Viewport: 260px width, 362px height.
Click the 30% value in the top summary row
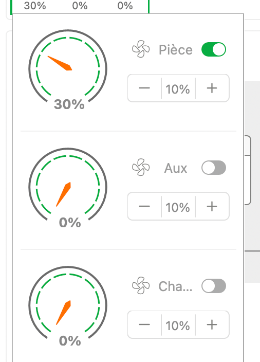tap(35, 6)
